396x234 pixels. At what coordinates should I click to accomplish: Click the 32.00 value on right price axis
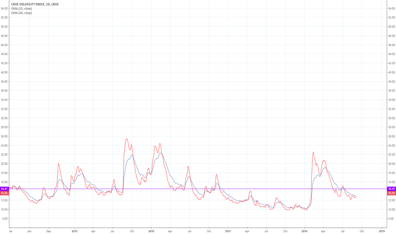click(x=392, y=109)
